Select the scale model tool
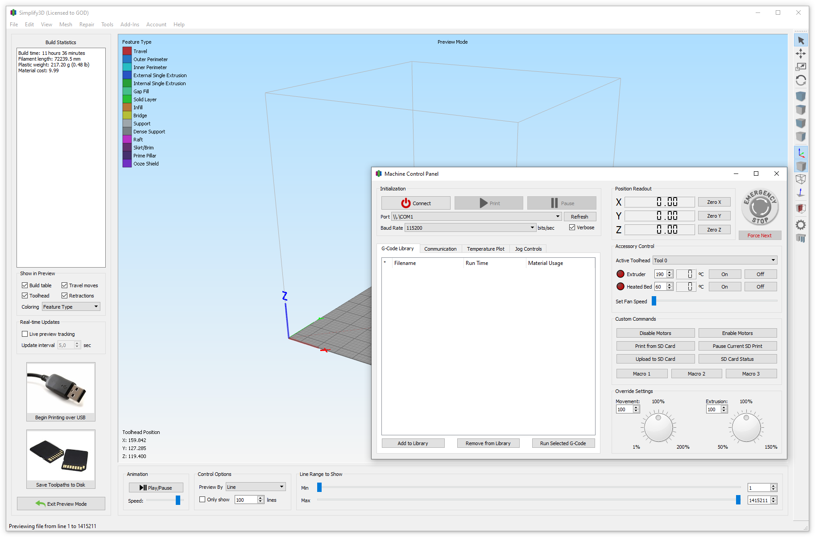Image resolution: width=815 pixels, height=537 pixels. pyautogui.click(x=801, y=67)
